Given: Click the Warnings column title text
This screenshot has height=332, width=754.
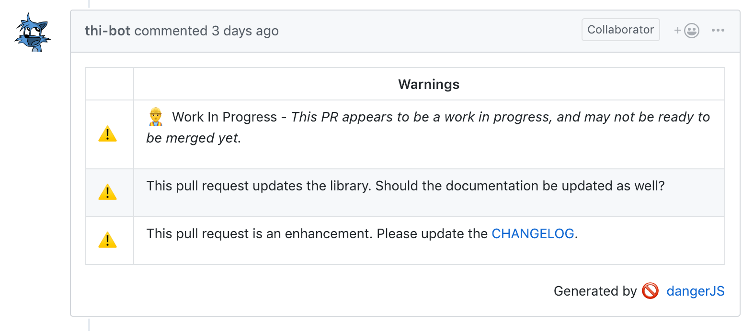Looking at the screenshot, I should tap(428, 84).
